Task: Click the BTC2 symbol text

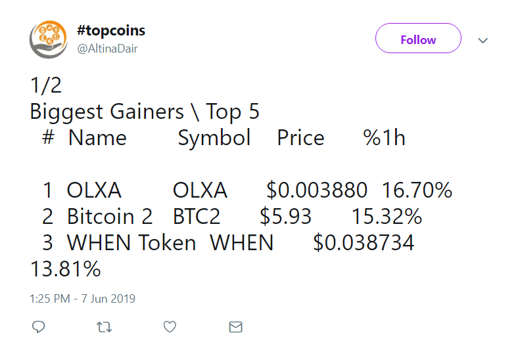Action: click(197, 217)
